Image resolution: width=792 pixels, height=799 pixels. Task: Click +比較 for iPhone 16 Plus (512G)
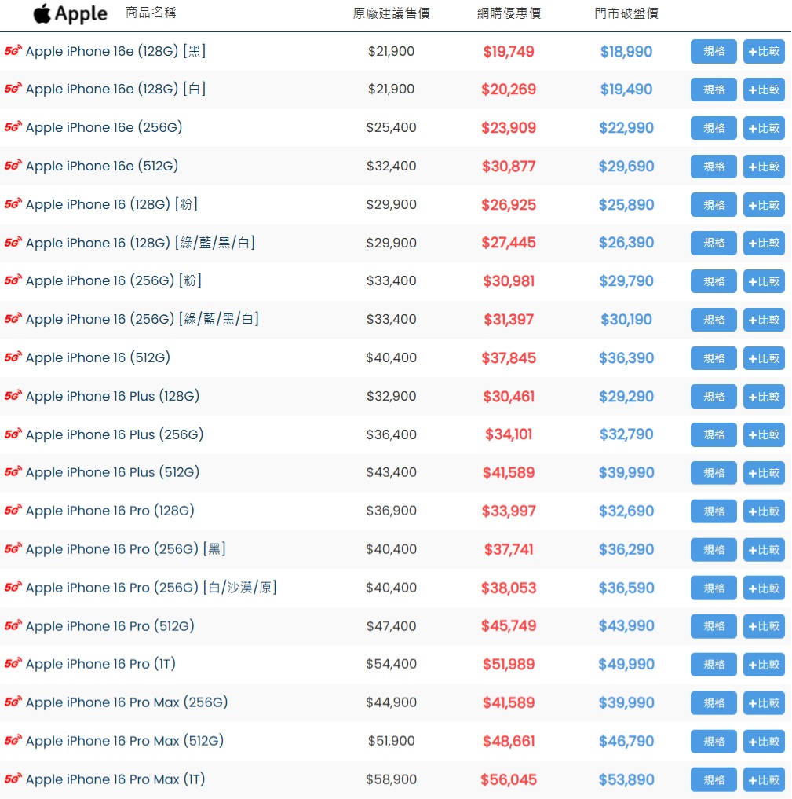(x=764, y=473)
